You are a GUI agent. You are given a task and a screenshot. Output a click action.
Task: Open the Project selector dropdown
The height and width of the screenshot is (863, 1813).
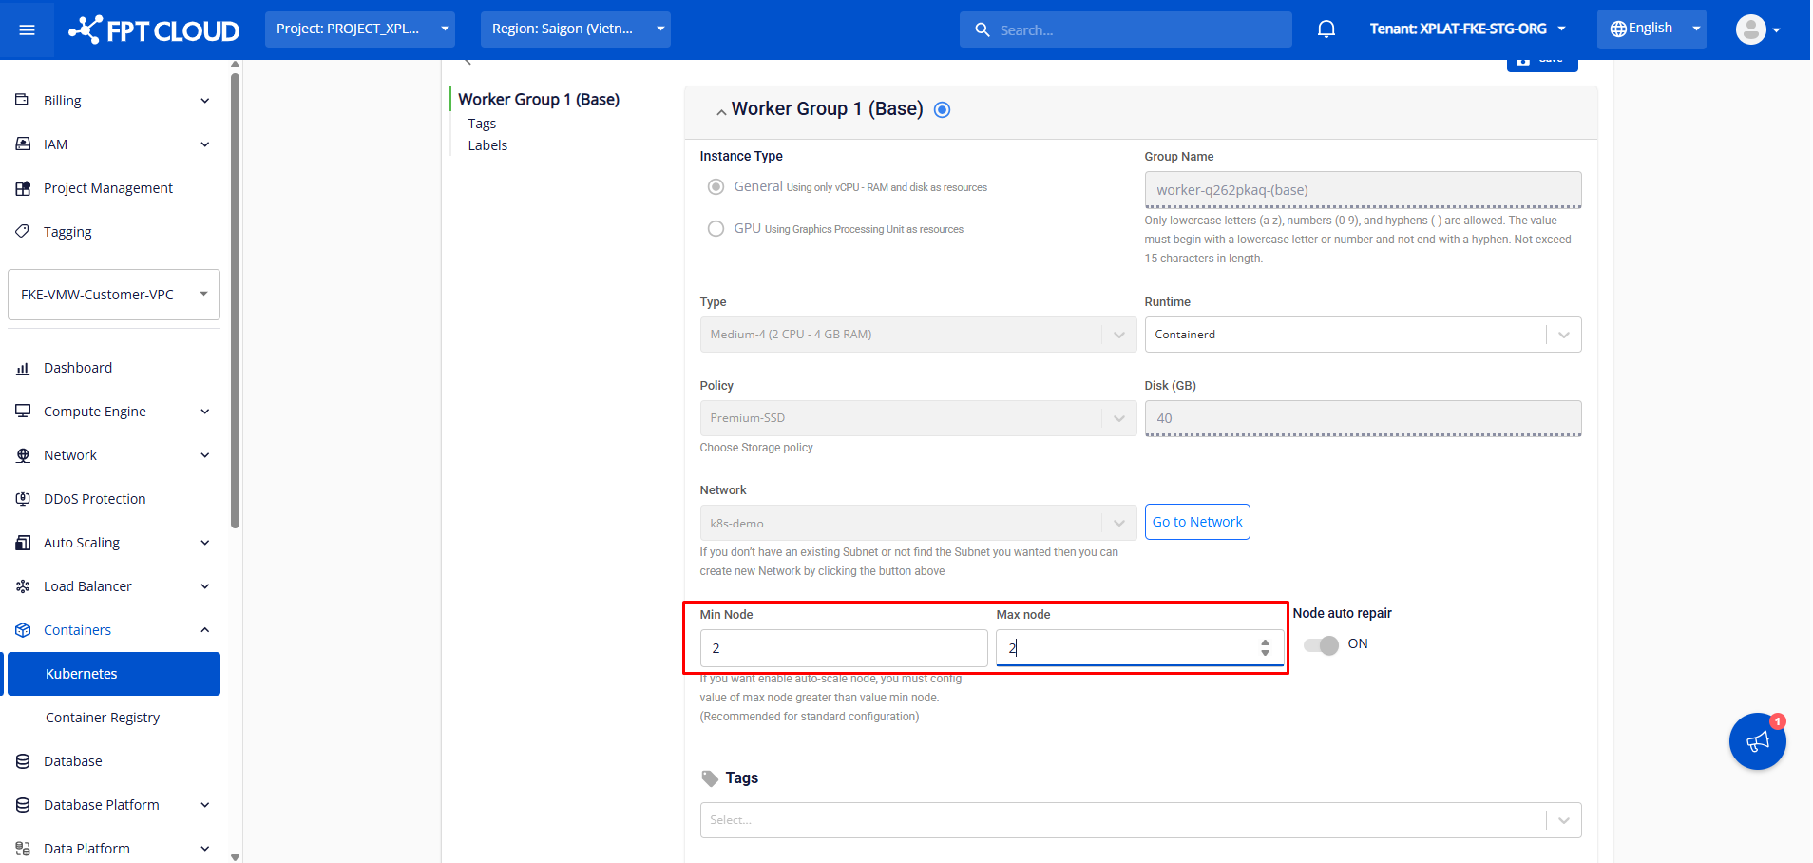click(x=359, y=29)
